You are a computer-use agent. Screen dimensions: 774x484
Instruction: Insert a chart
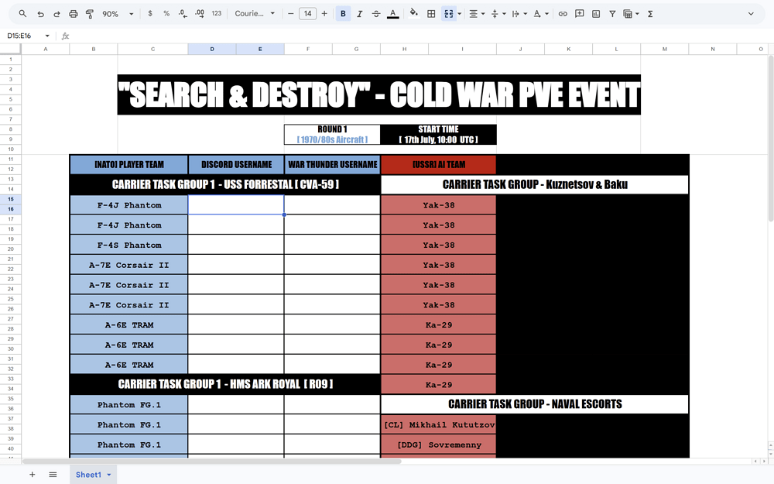tap(596, 14)
